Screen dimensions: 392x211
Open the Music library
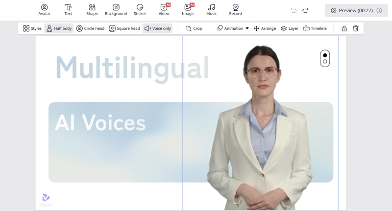click(212, 10)
